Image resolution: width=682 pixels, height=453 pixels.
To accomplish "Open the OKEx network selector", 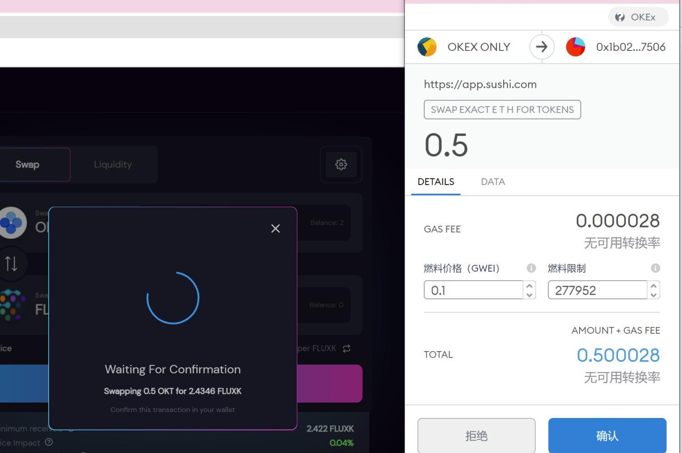I will [638, 17].
